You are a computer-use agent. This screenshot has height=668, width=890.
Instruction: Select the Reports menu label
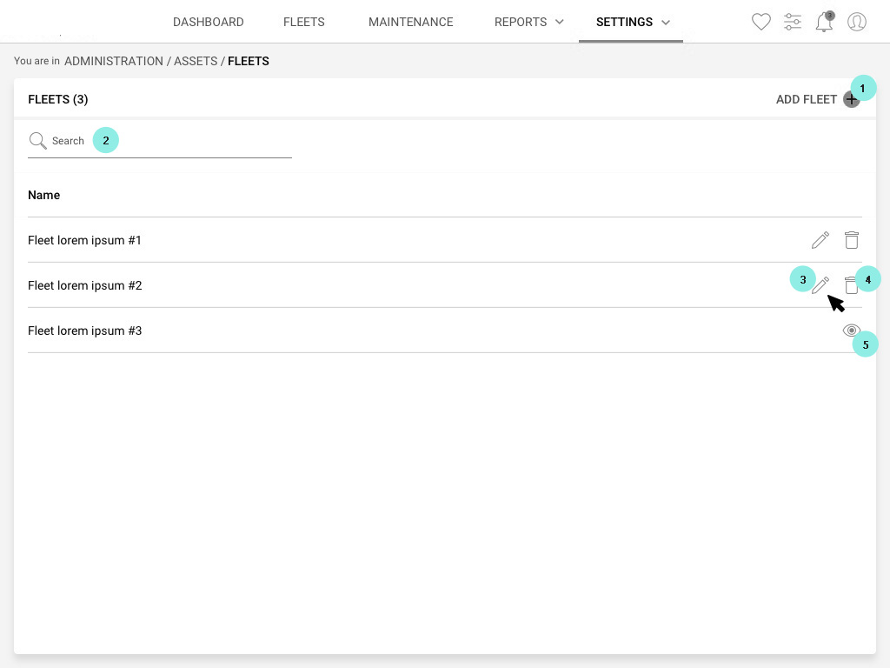coord(521,22)
